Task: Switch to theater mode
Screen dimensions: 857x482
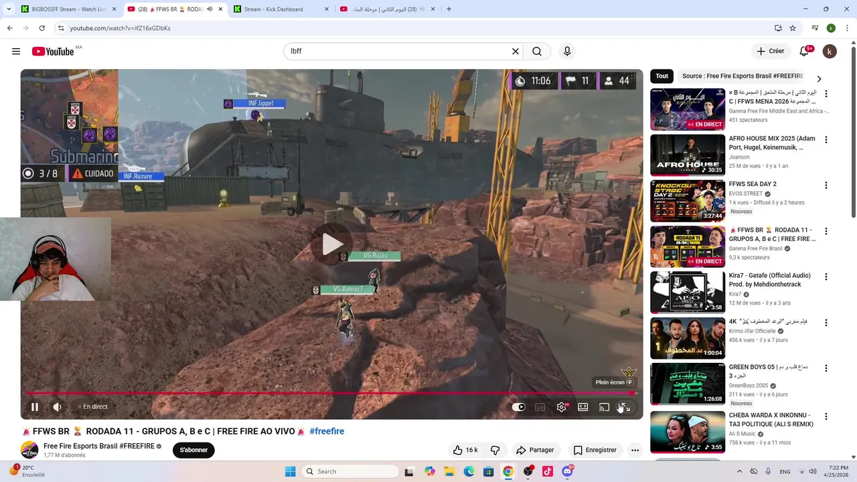Action: point(583,407)
